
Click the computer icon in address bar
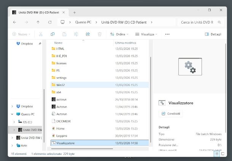click(x=62, y=22)
